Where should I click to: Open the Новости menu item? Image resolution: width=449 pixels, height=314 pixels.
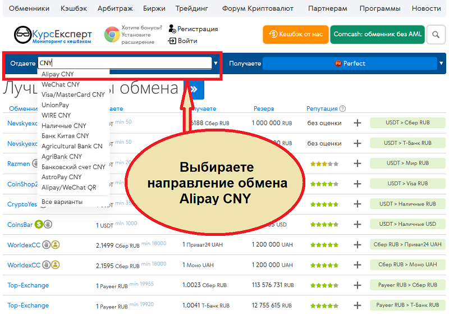tap(426, 8)
